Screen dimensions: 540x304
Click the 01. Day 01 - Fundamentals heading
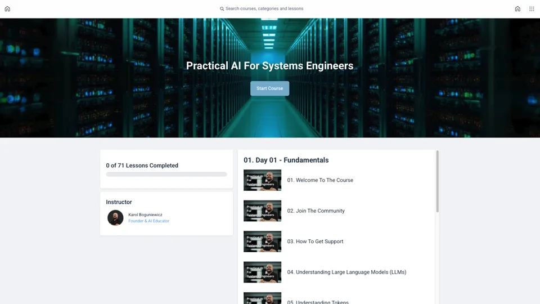click(286, 160)
